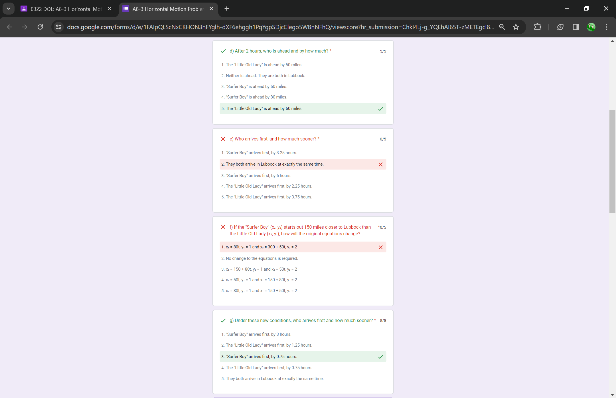
Task: Open site information icon beside URL
Action: coord(58,27)
